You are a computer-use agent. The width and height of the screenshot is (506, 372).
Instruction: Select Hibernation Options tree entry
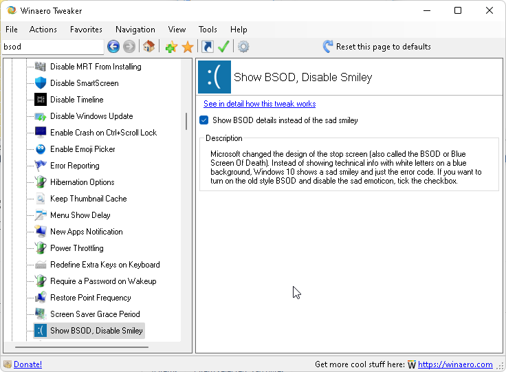coord(82,182)
